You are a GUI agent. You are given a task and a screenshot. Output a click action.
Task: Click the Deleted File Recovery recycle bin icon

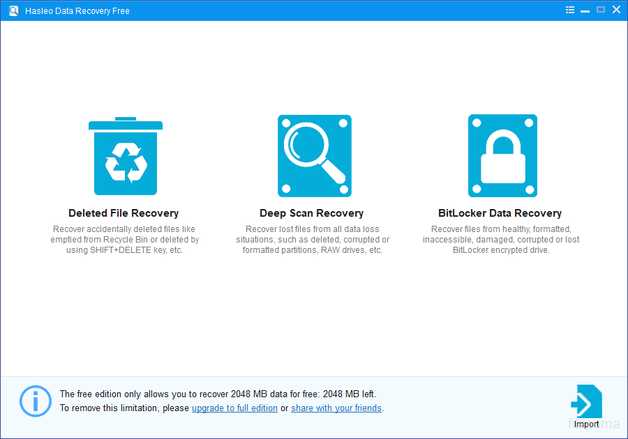click(125, 156)
